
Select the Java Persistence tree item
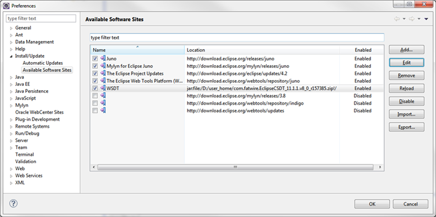(32, 91)
